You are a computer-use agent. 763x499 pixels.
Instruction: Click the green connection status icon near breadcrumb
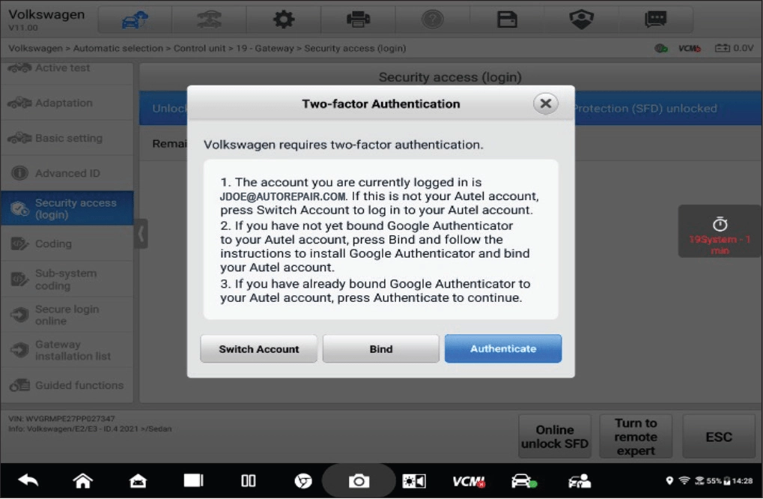click(661, 48)
